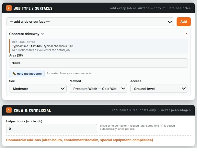
Task: Open the Access dropdown set to Ground-level
Action: point(159,89)
